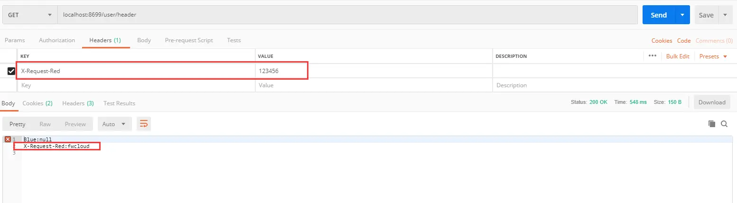The image size is (737, 203).
Task: Open search in response body
Action: coord(724,124)
